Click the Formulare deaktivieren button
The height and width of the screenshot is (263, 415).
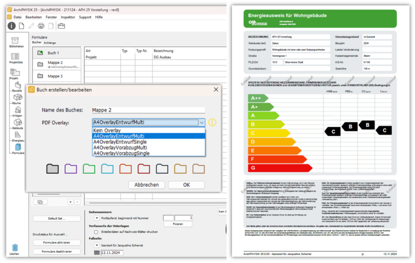point(57,251)
